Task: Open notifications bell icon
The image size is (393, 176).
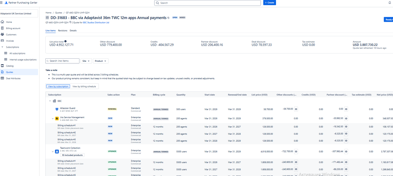Action: click(x=389, y=3)
